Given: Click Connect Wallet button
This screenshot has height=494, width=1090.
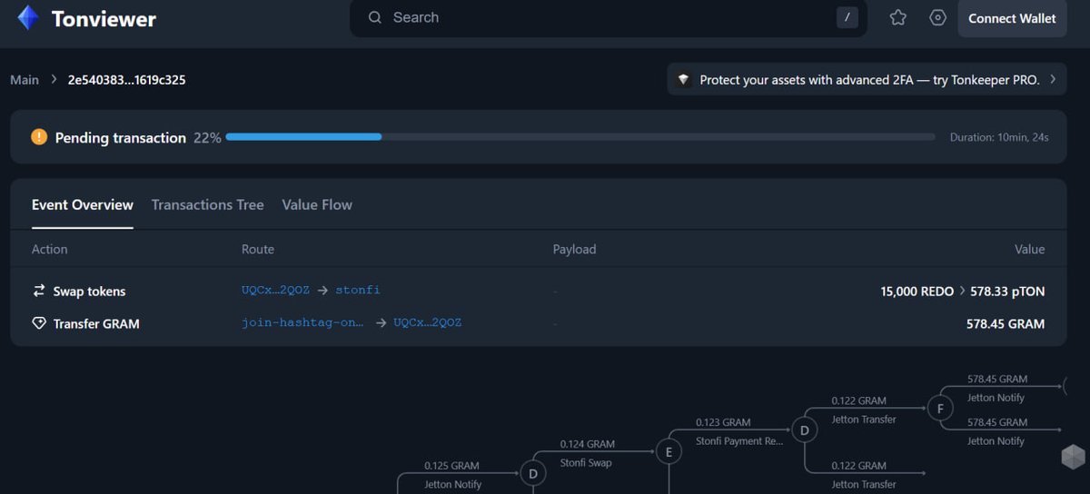Looking at the screenshot, I should [x=1012, y=18].
